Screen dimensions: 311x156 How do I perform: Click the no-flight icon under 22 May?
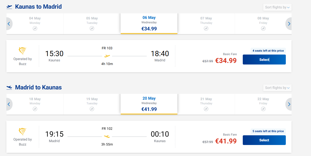[263, 109]
